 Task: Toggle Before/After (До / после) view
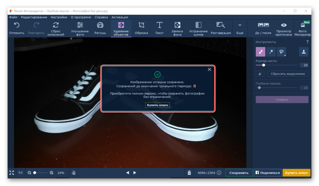(263, 28)
